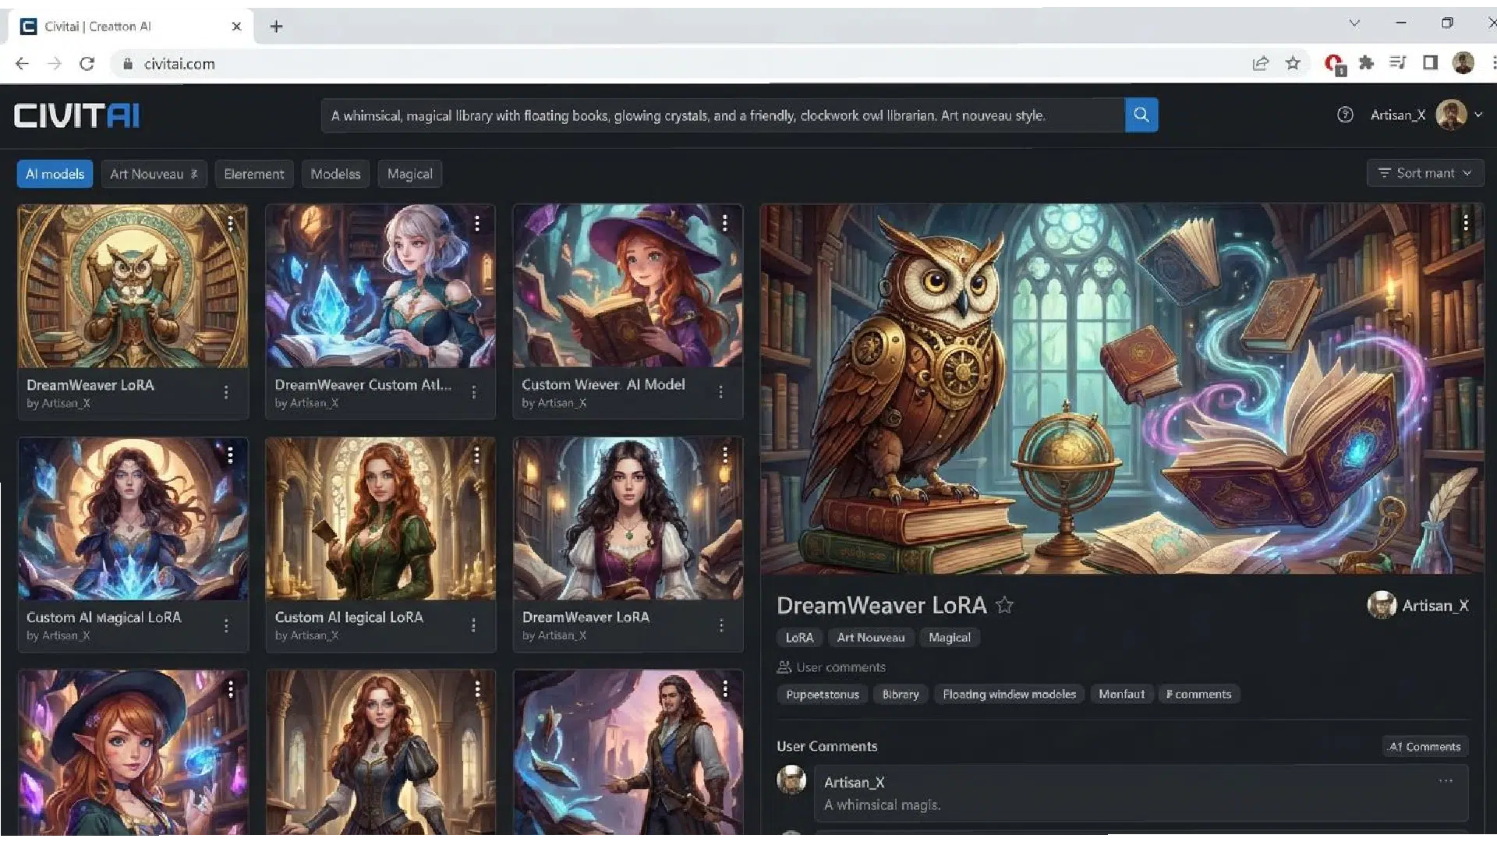Toggle the Magical filter chip
This screenshot has height=842, width=1497.
coord(409,174)
